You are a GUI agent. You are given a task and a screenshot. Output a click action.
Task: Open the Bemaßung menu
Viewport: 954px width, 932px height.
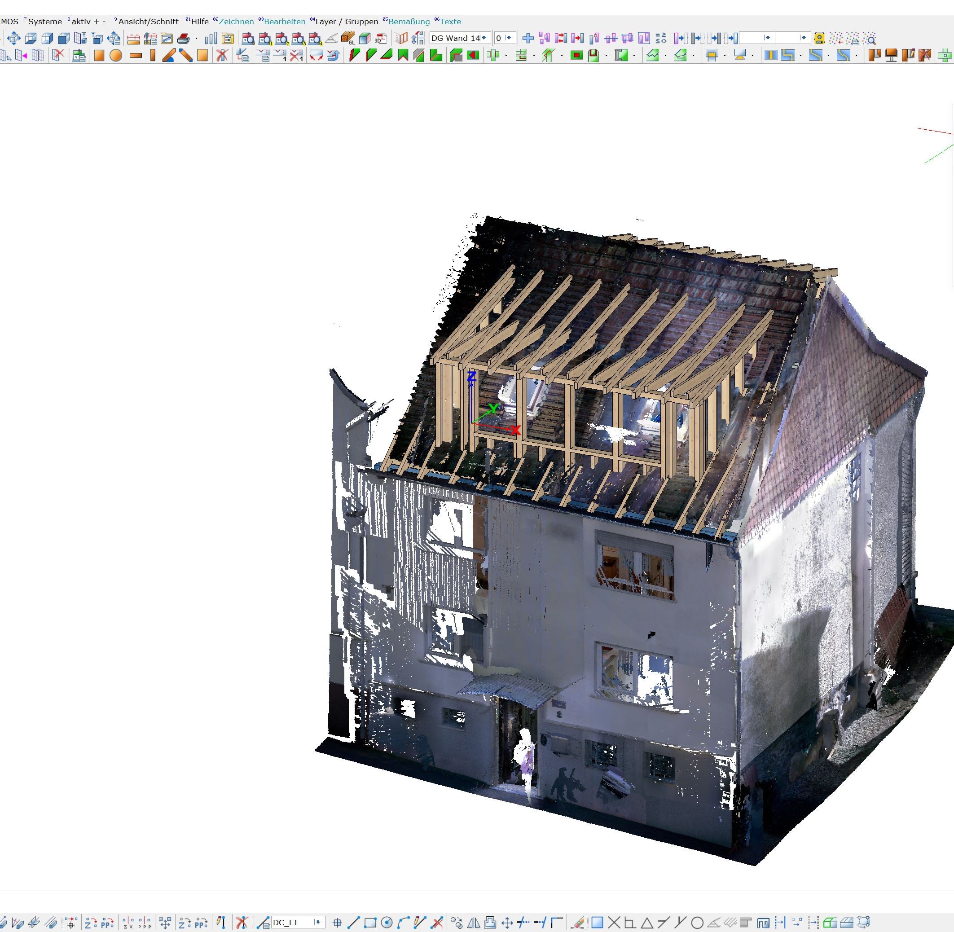(x=408, y=22)
